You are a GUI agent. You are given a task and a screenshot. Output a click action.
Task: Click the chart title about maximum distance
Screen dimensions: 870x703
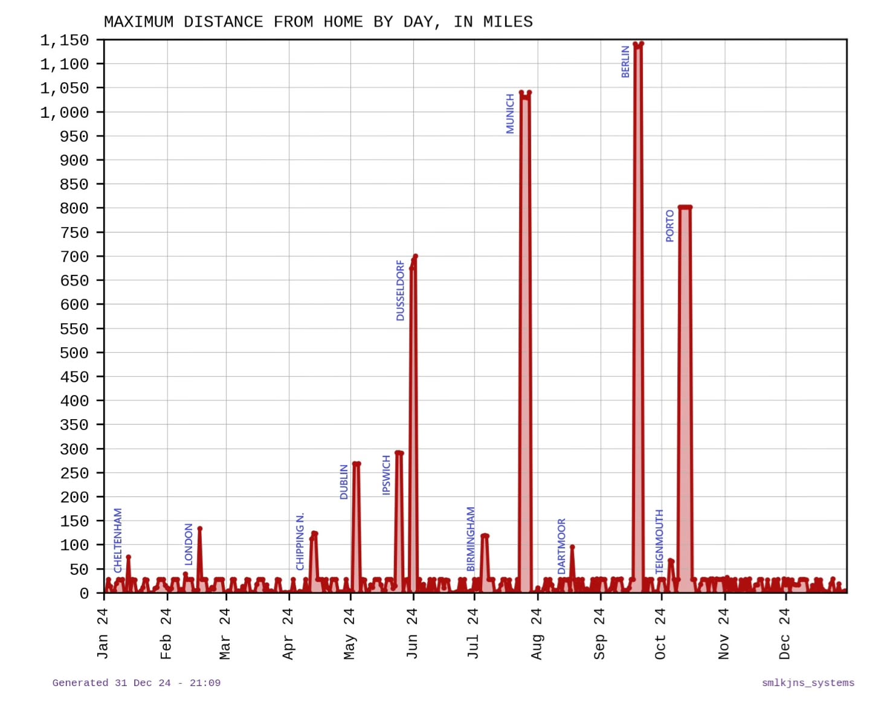click(x=318, y=22)
